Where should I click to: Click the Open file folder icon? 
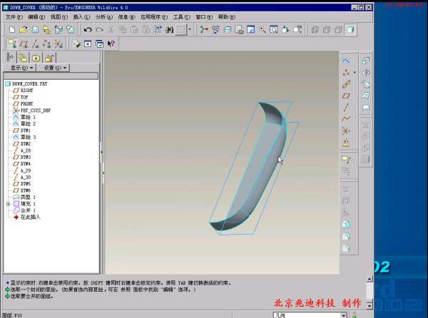click(x=24, y=30)
